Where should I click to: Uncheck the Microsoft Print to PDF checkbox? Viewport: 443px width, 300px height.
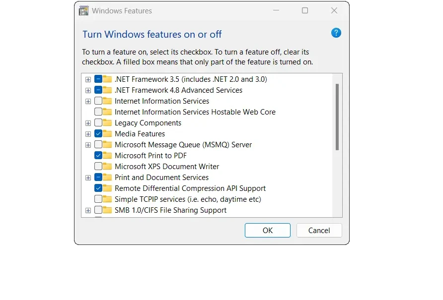coord(98,156)
